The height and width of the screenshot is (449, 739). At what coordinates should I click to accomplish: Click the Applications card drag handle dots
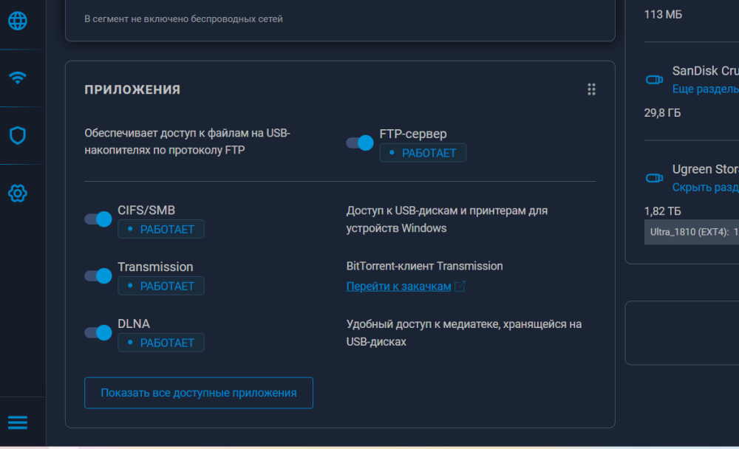[x=591, y=89]
